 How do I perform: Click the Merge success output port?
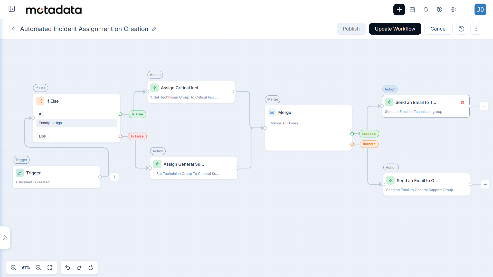tap(352, 134)
